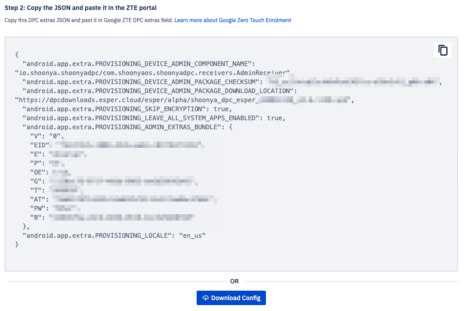Click the PROVISIONING_DEVICE_ADMIN_PACKAGE_CHECKSUM key
The image size is (473, 311).
(142, 82)
